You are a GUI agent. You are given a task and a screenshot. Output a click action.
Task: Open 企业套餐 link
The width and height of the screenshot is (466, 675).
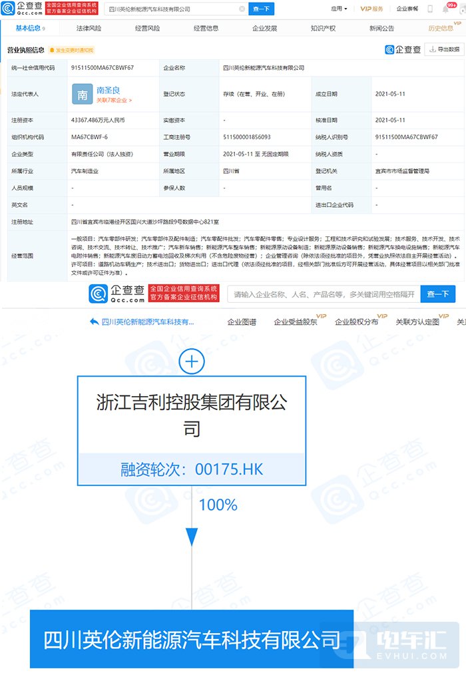click(407, 9)
